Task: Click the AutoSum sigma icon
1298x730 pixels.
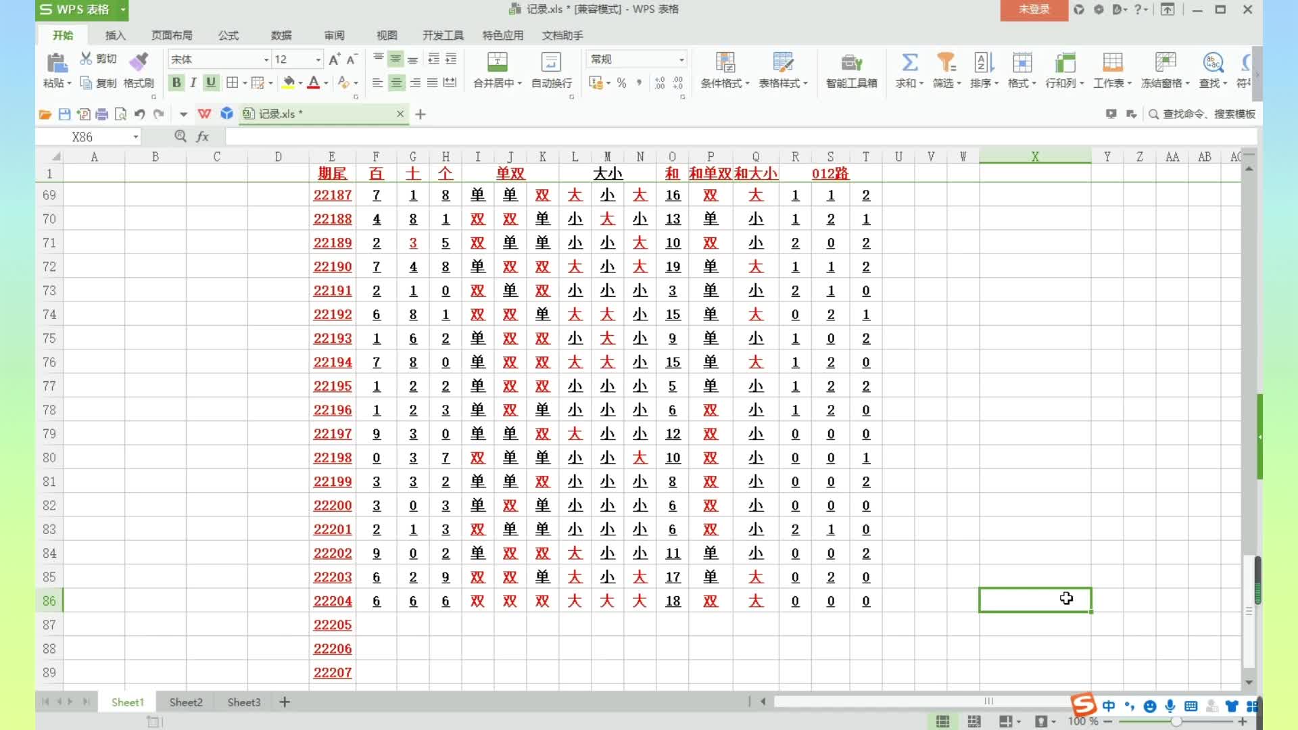Action: (909, 62)
